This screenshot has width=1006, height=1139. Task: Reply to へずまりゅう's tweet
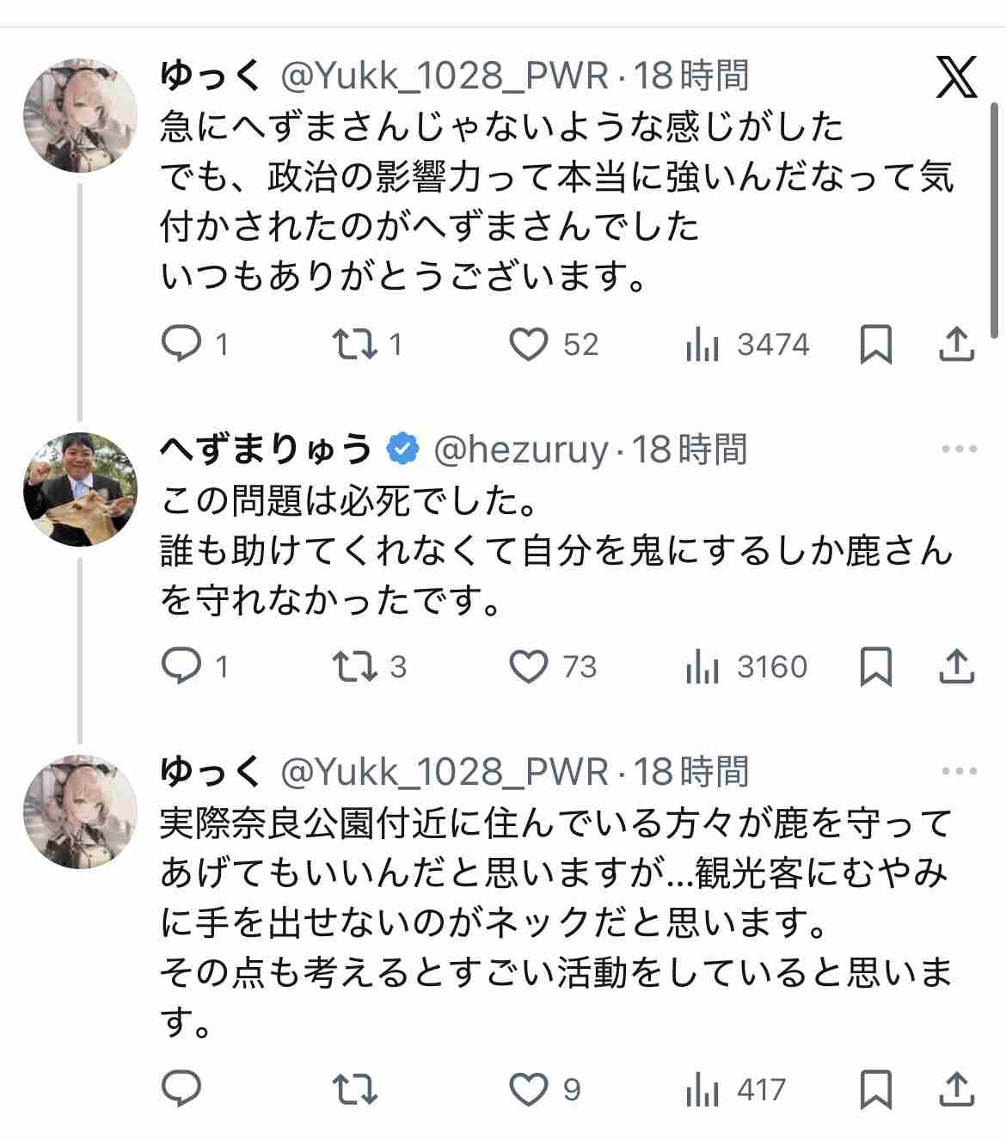tap(181, 667)
